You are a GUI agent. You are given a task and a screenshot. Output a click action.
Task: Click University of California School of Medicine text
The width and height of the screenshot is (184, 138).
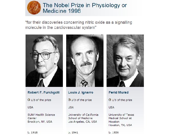83,117
